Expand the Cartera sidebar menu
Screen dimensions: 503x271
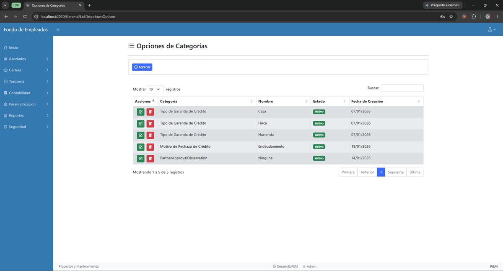26,70
